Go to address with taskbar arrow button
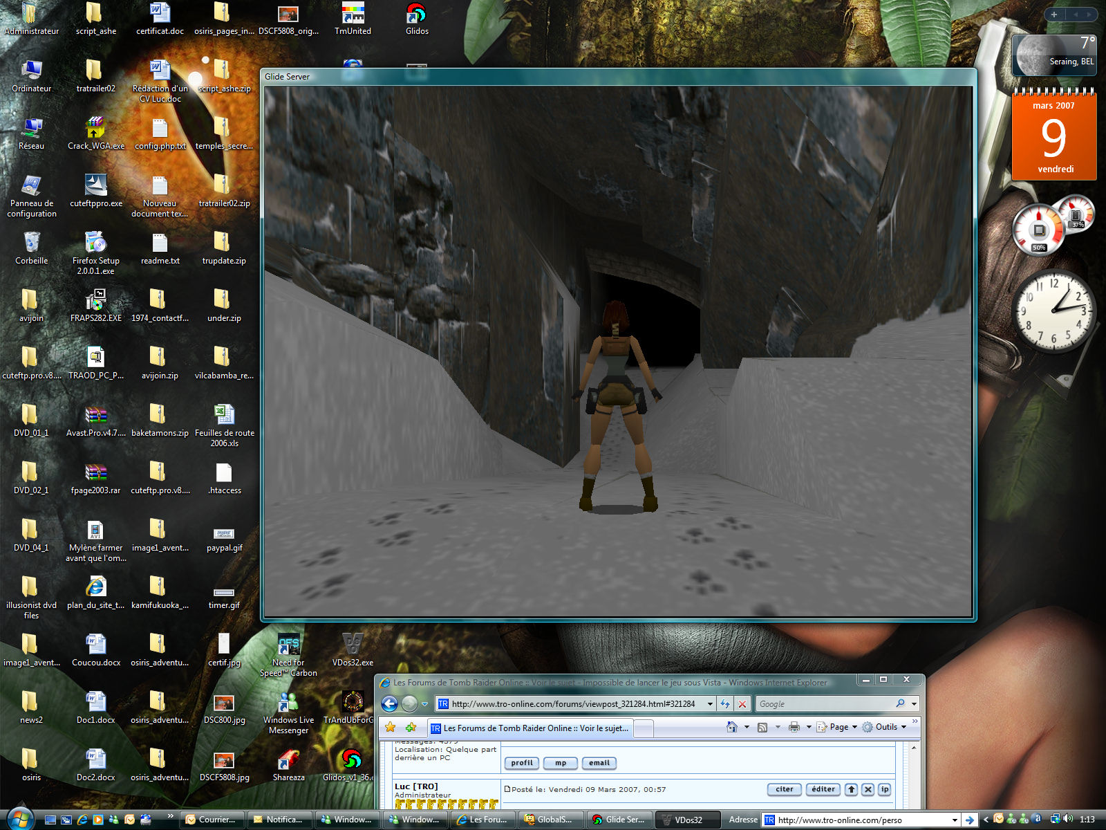This screenshot has height=830, width=1106. (969, 820)
